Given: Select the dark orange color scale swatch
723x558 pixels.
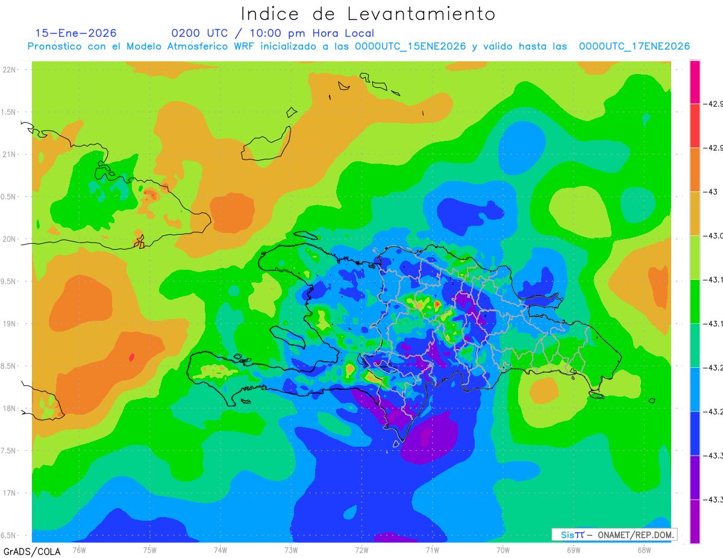Looking at the screenshot, I should (695, 170).
